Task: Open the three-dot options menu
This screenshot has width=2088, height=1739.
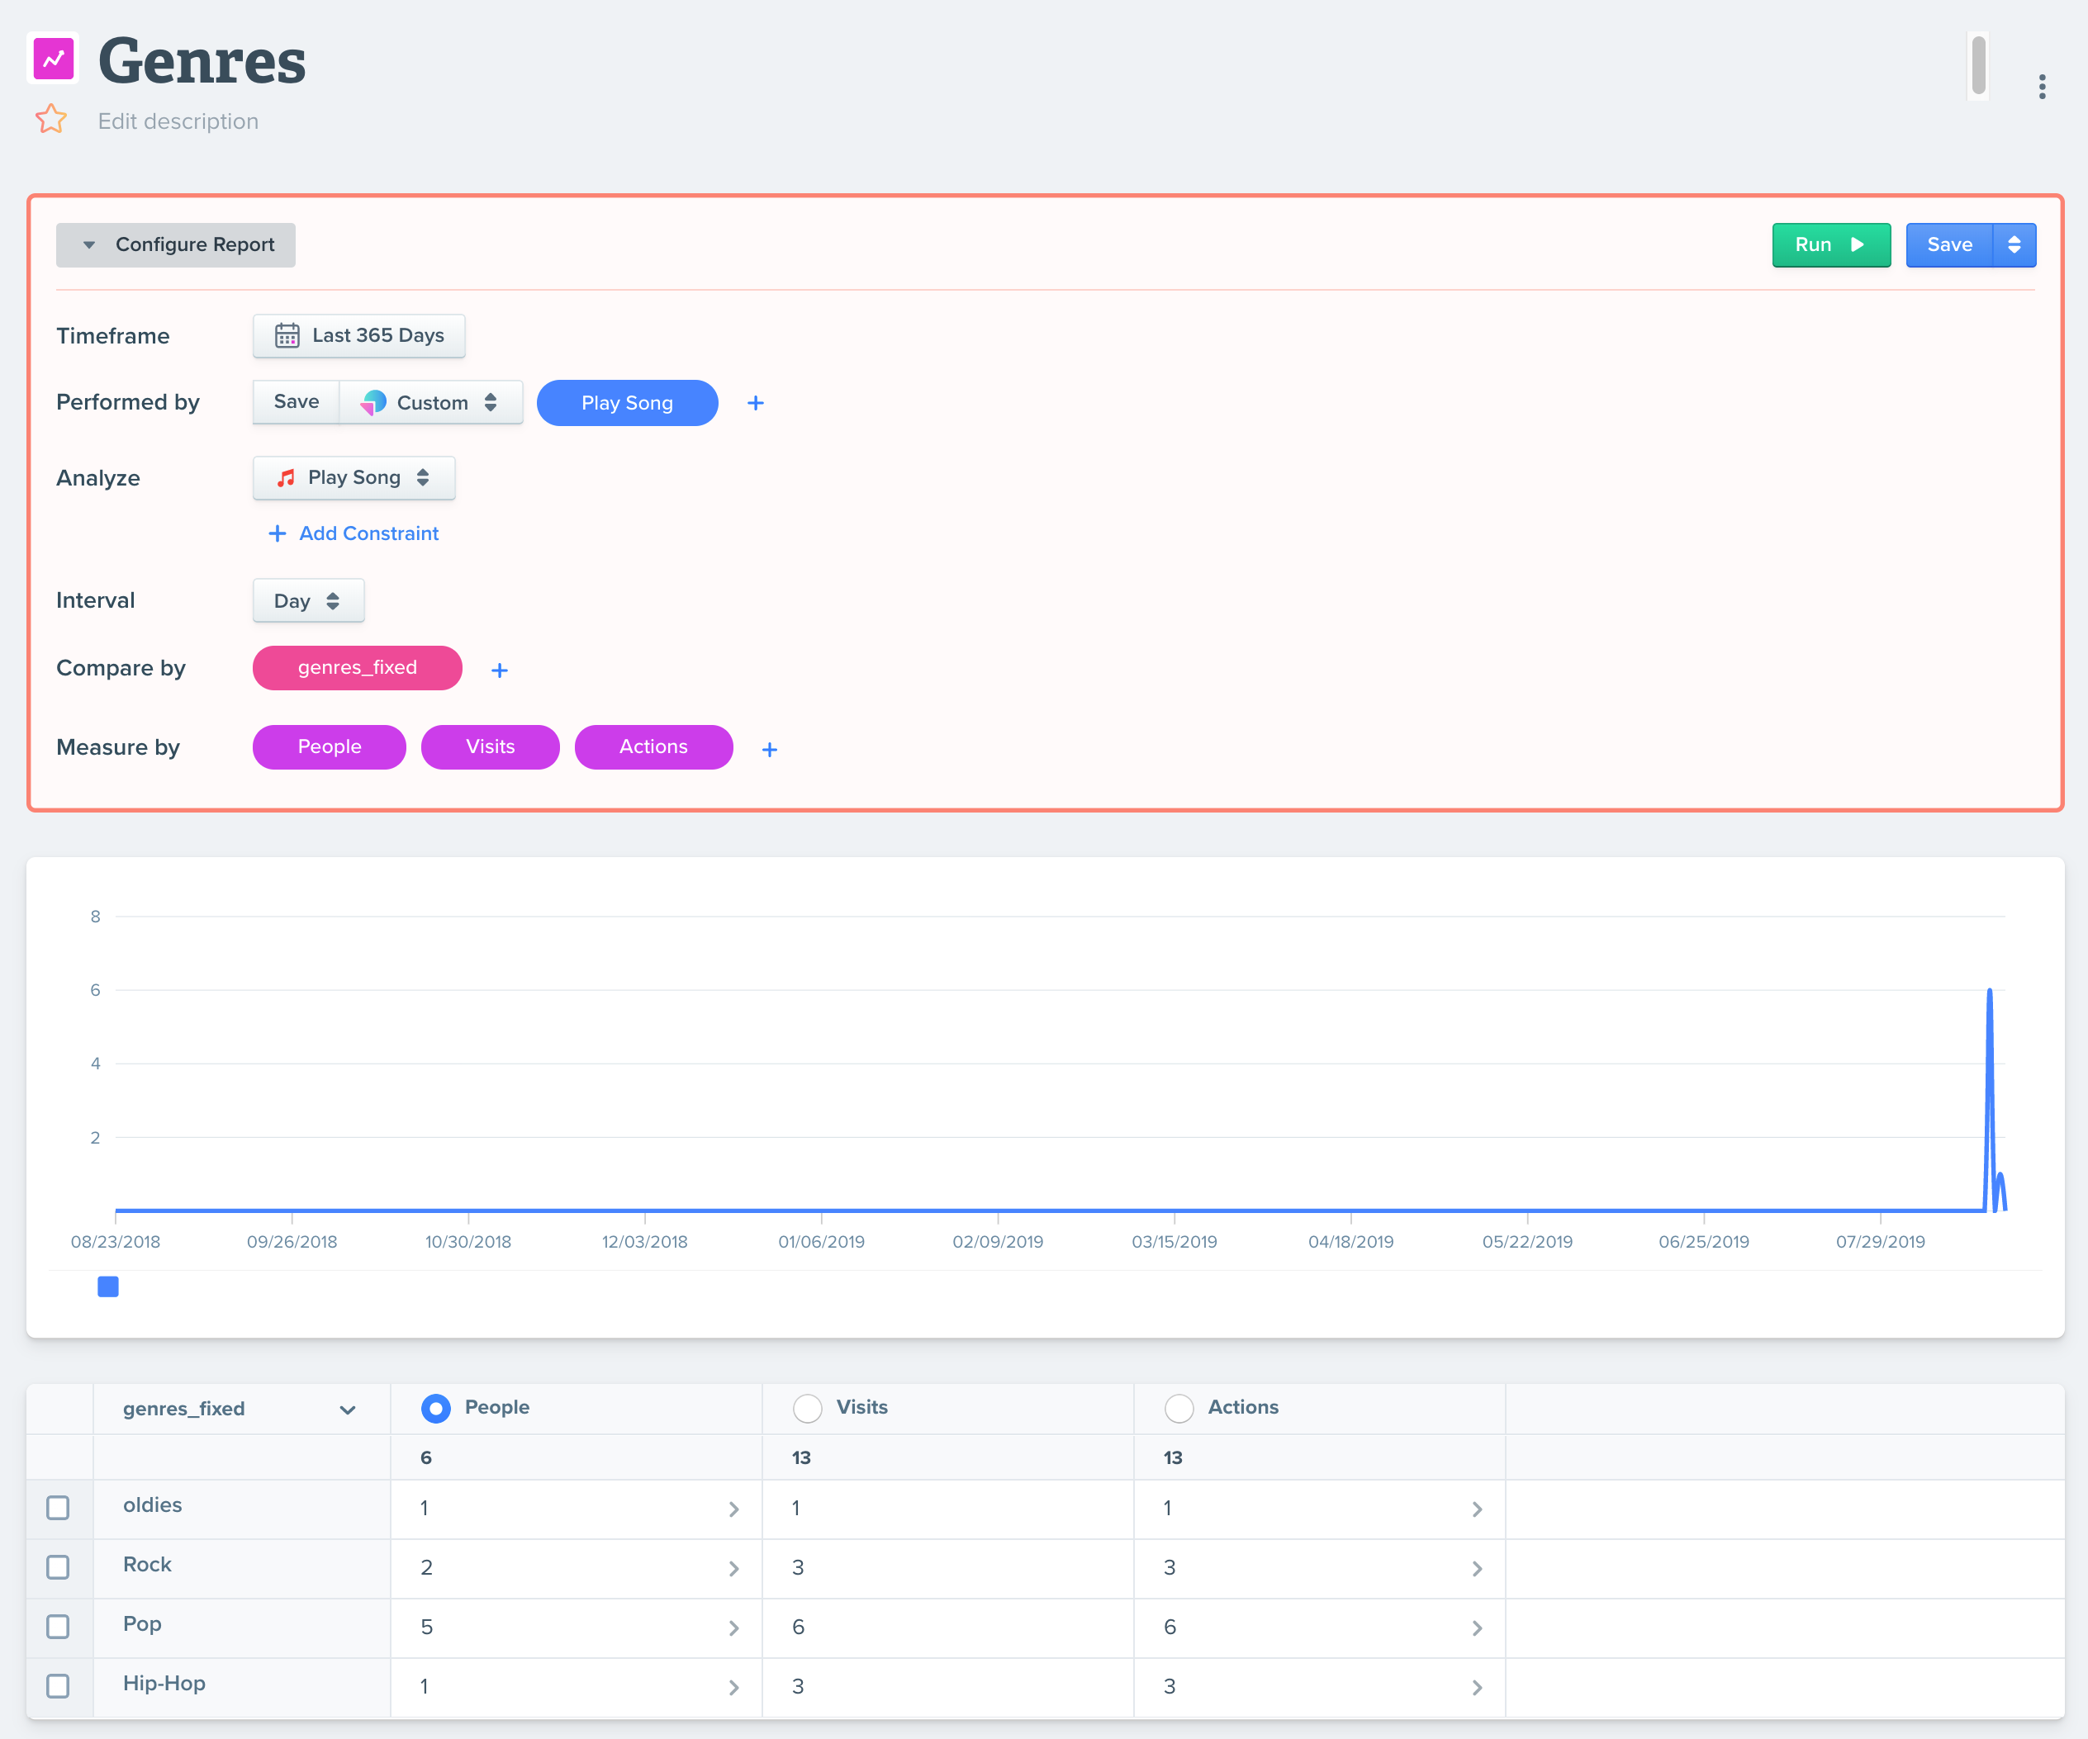Action: 2041,87
